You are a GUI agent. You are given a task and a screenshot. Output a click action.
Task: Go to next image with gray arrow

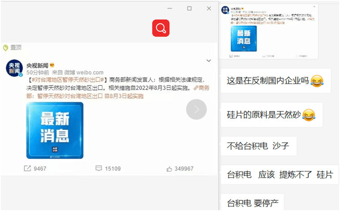(196, 110)
